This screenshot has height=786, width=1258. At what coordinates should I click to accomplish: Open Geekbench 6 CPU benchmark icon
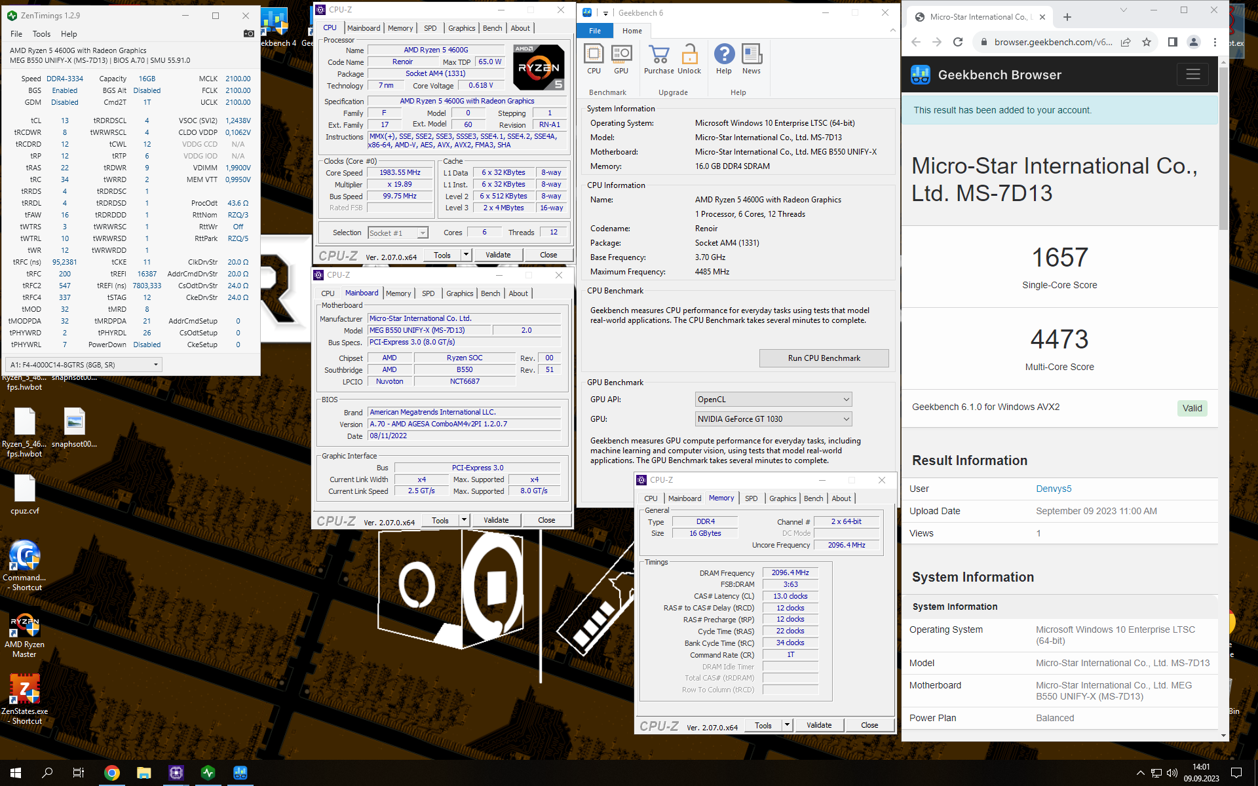click(x=594, y=59)
